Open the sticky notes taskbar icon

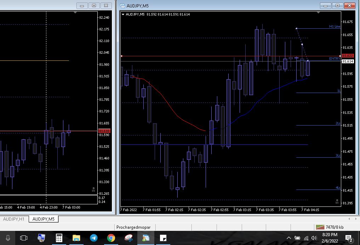coord(163,238)
